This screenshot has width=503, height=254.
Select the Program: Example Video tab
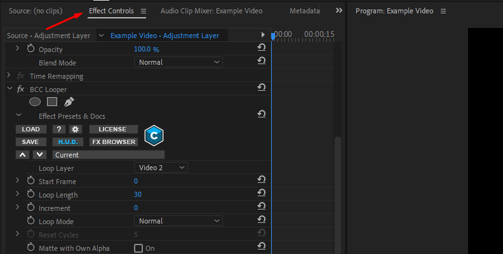click(x=394, y=11)
